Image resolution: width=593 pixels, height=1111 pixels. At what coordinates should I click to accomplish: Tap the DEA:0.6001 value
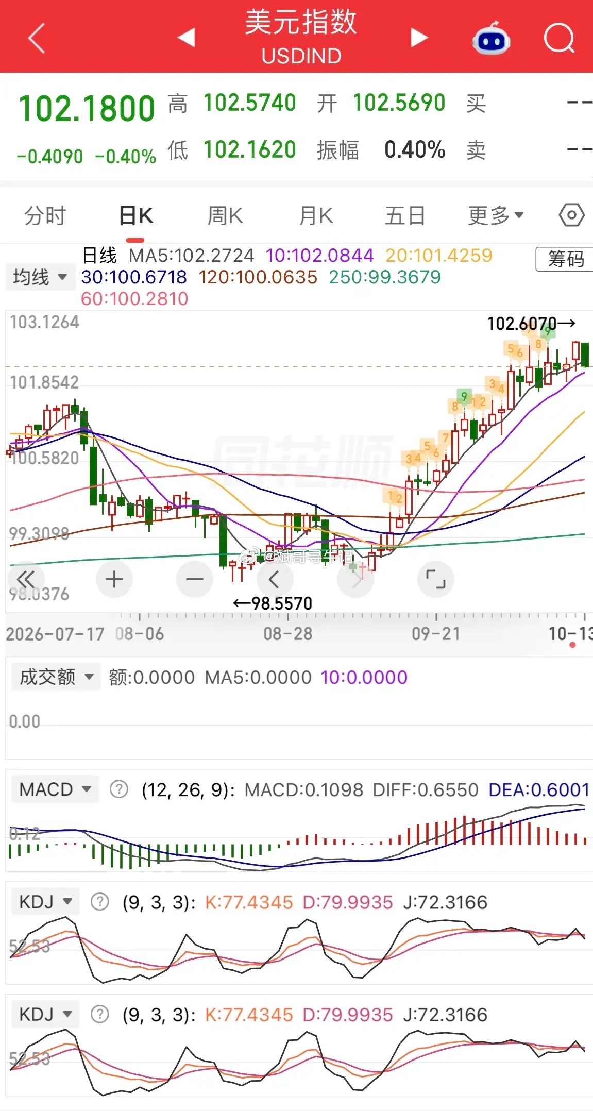click(x=539, y=789)
